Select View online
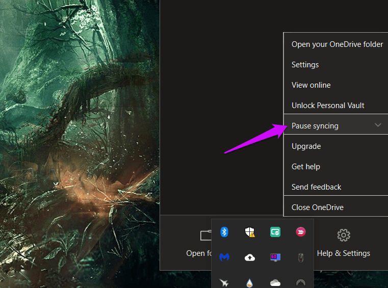The image size is (388, 288). (336, 85)
